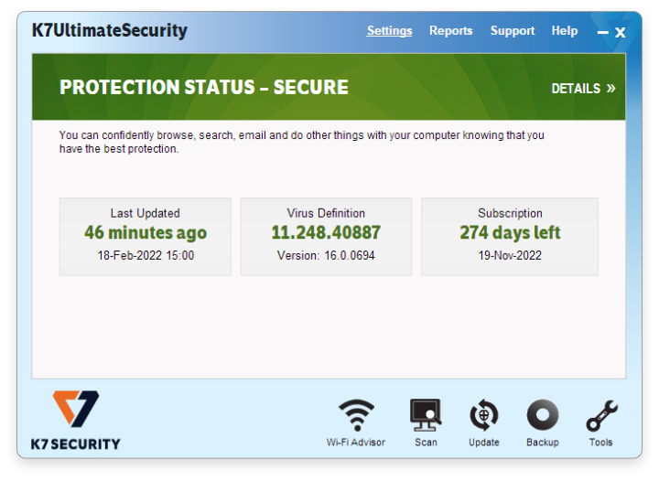Select the Wi-Fi Advisor label
This screenshot has width=659, height=481.
[355, 443]
